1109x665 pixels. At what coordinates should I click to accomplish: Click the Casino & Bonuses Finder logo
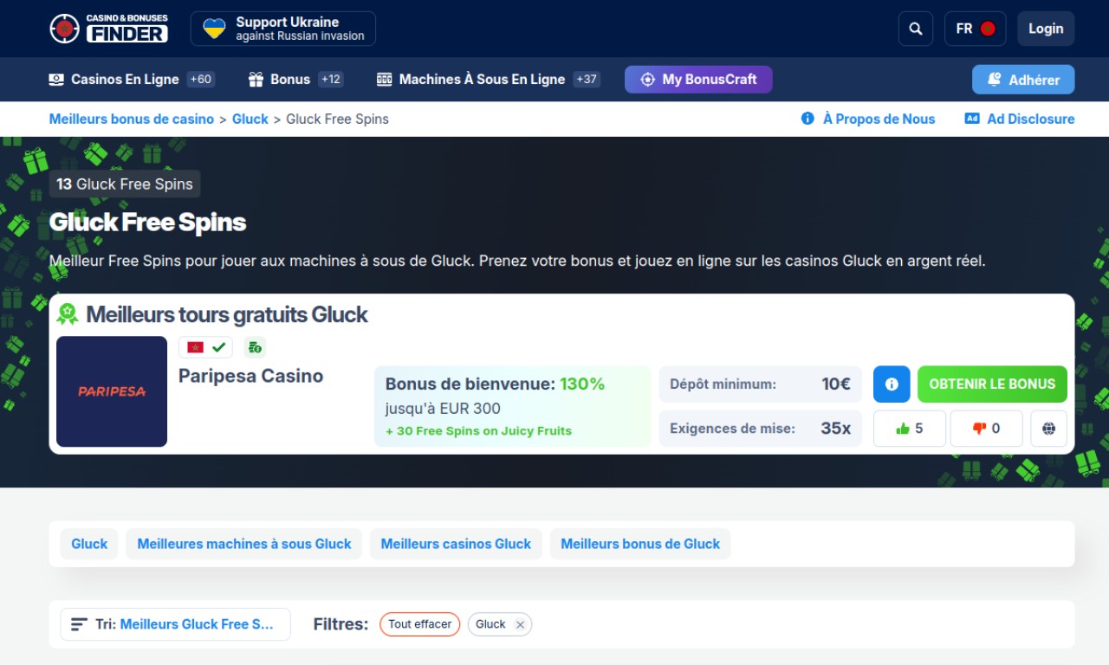point(108,29)
